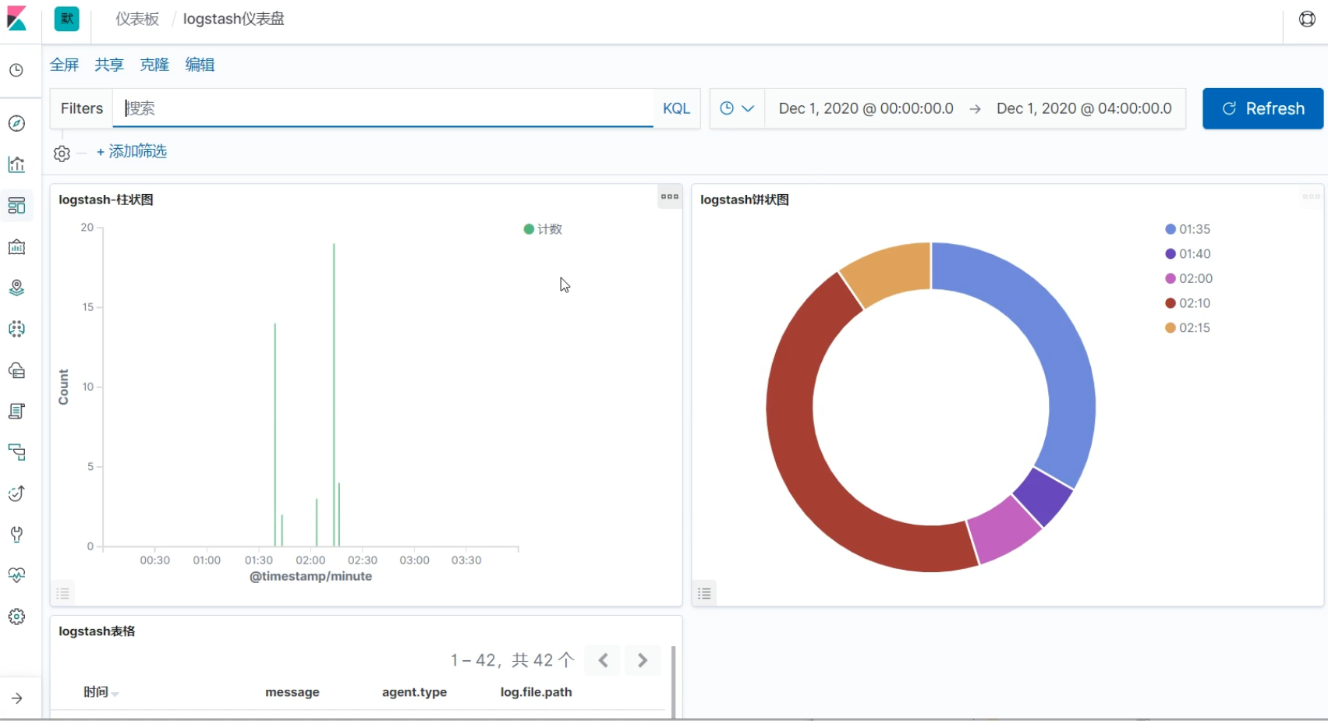Click into the 搜索 query input field
This screenshot has height=721, width=1328.
pyautogui.click(x=382, y=108)
